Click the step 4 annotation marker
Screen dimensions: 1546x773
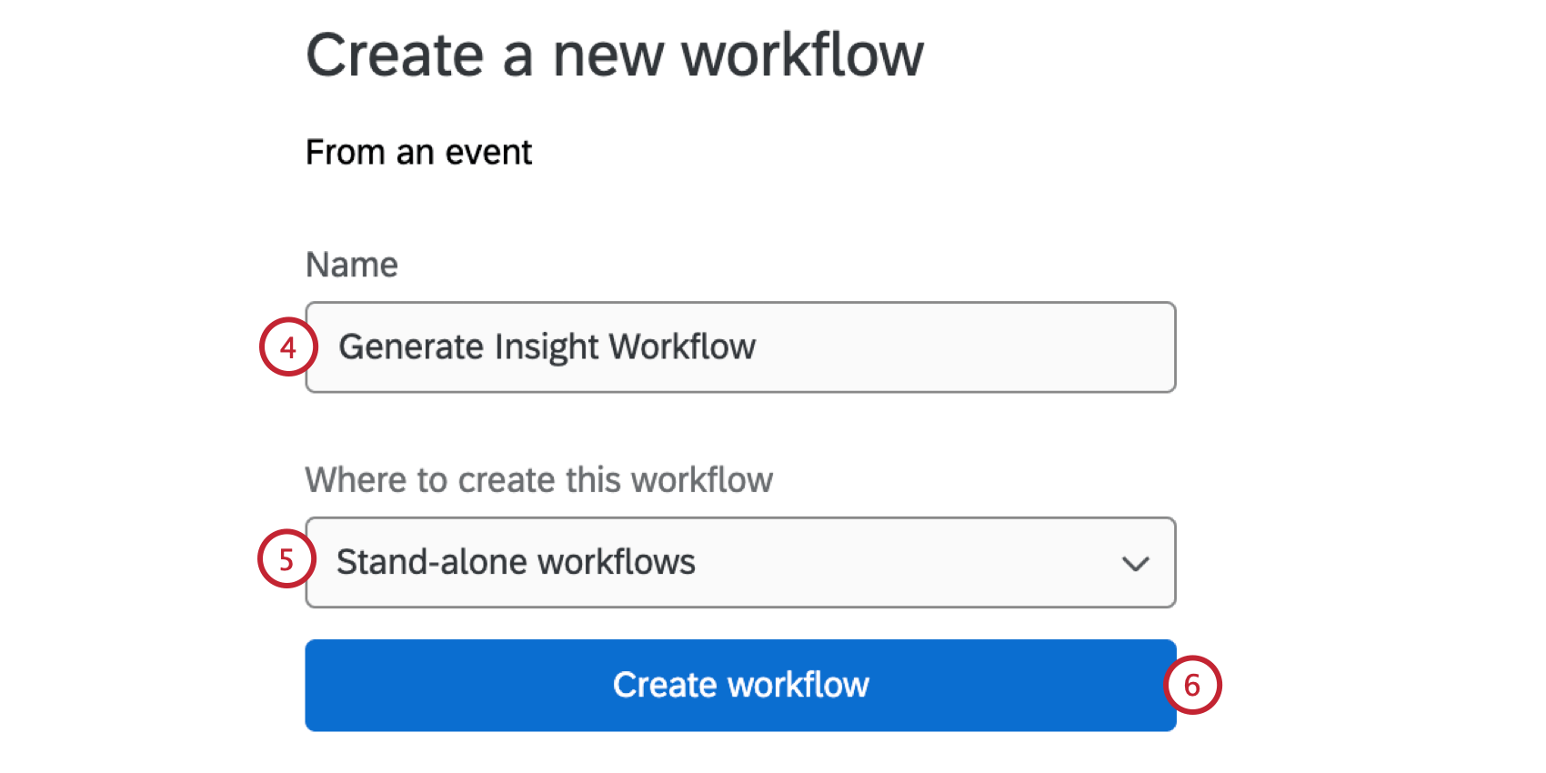(x=288, y=346)
